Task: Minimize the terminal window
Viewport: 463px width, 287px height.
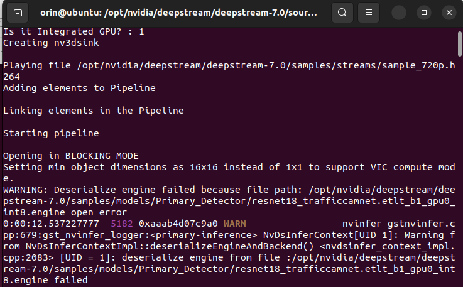Action: click(x=399, y=13)
